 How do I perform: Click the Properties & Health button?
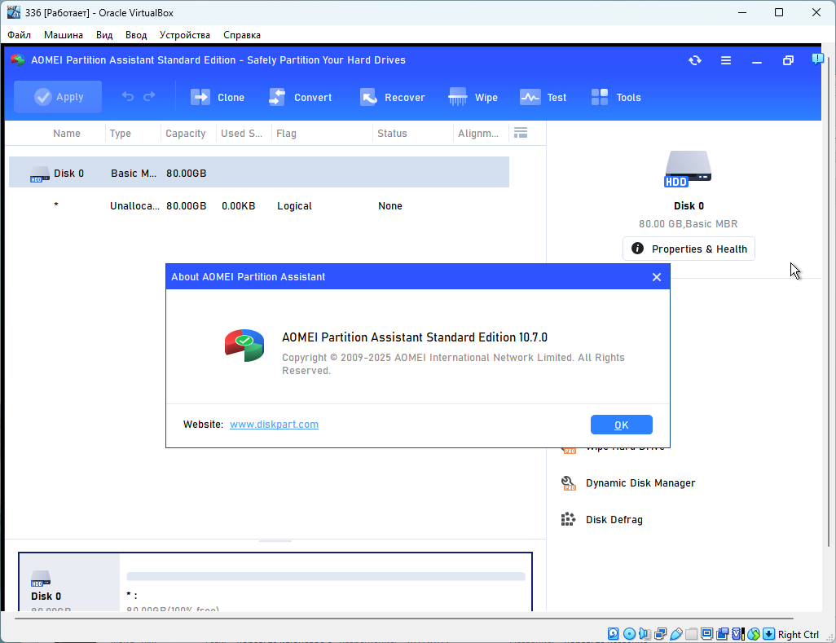point(689,249)
